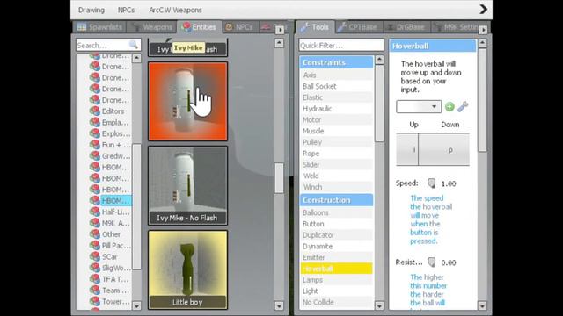563x316 pixels.
Task: Open the preset dropdown for Hoverball
Action: [x=419, y=107]
